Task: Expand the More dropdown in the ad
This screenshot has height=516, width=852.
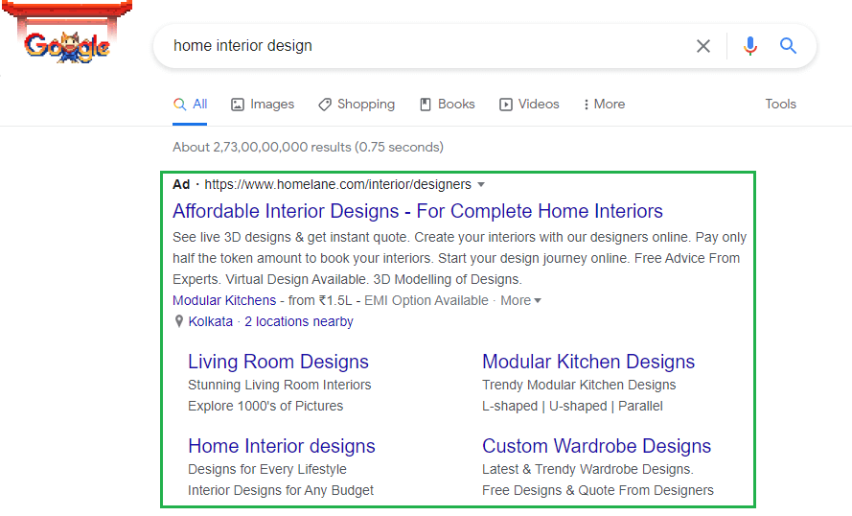Action: click(520, 301)
